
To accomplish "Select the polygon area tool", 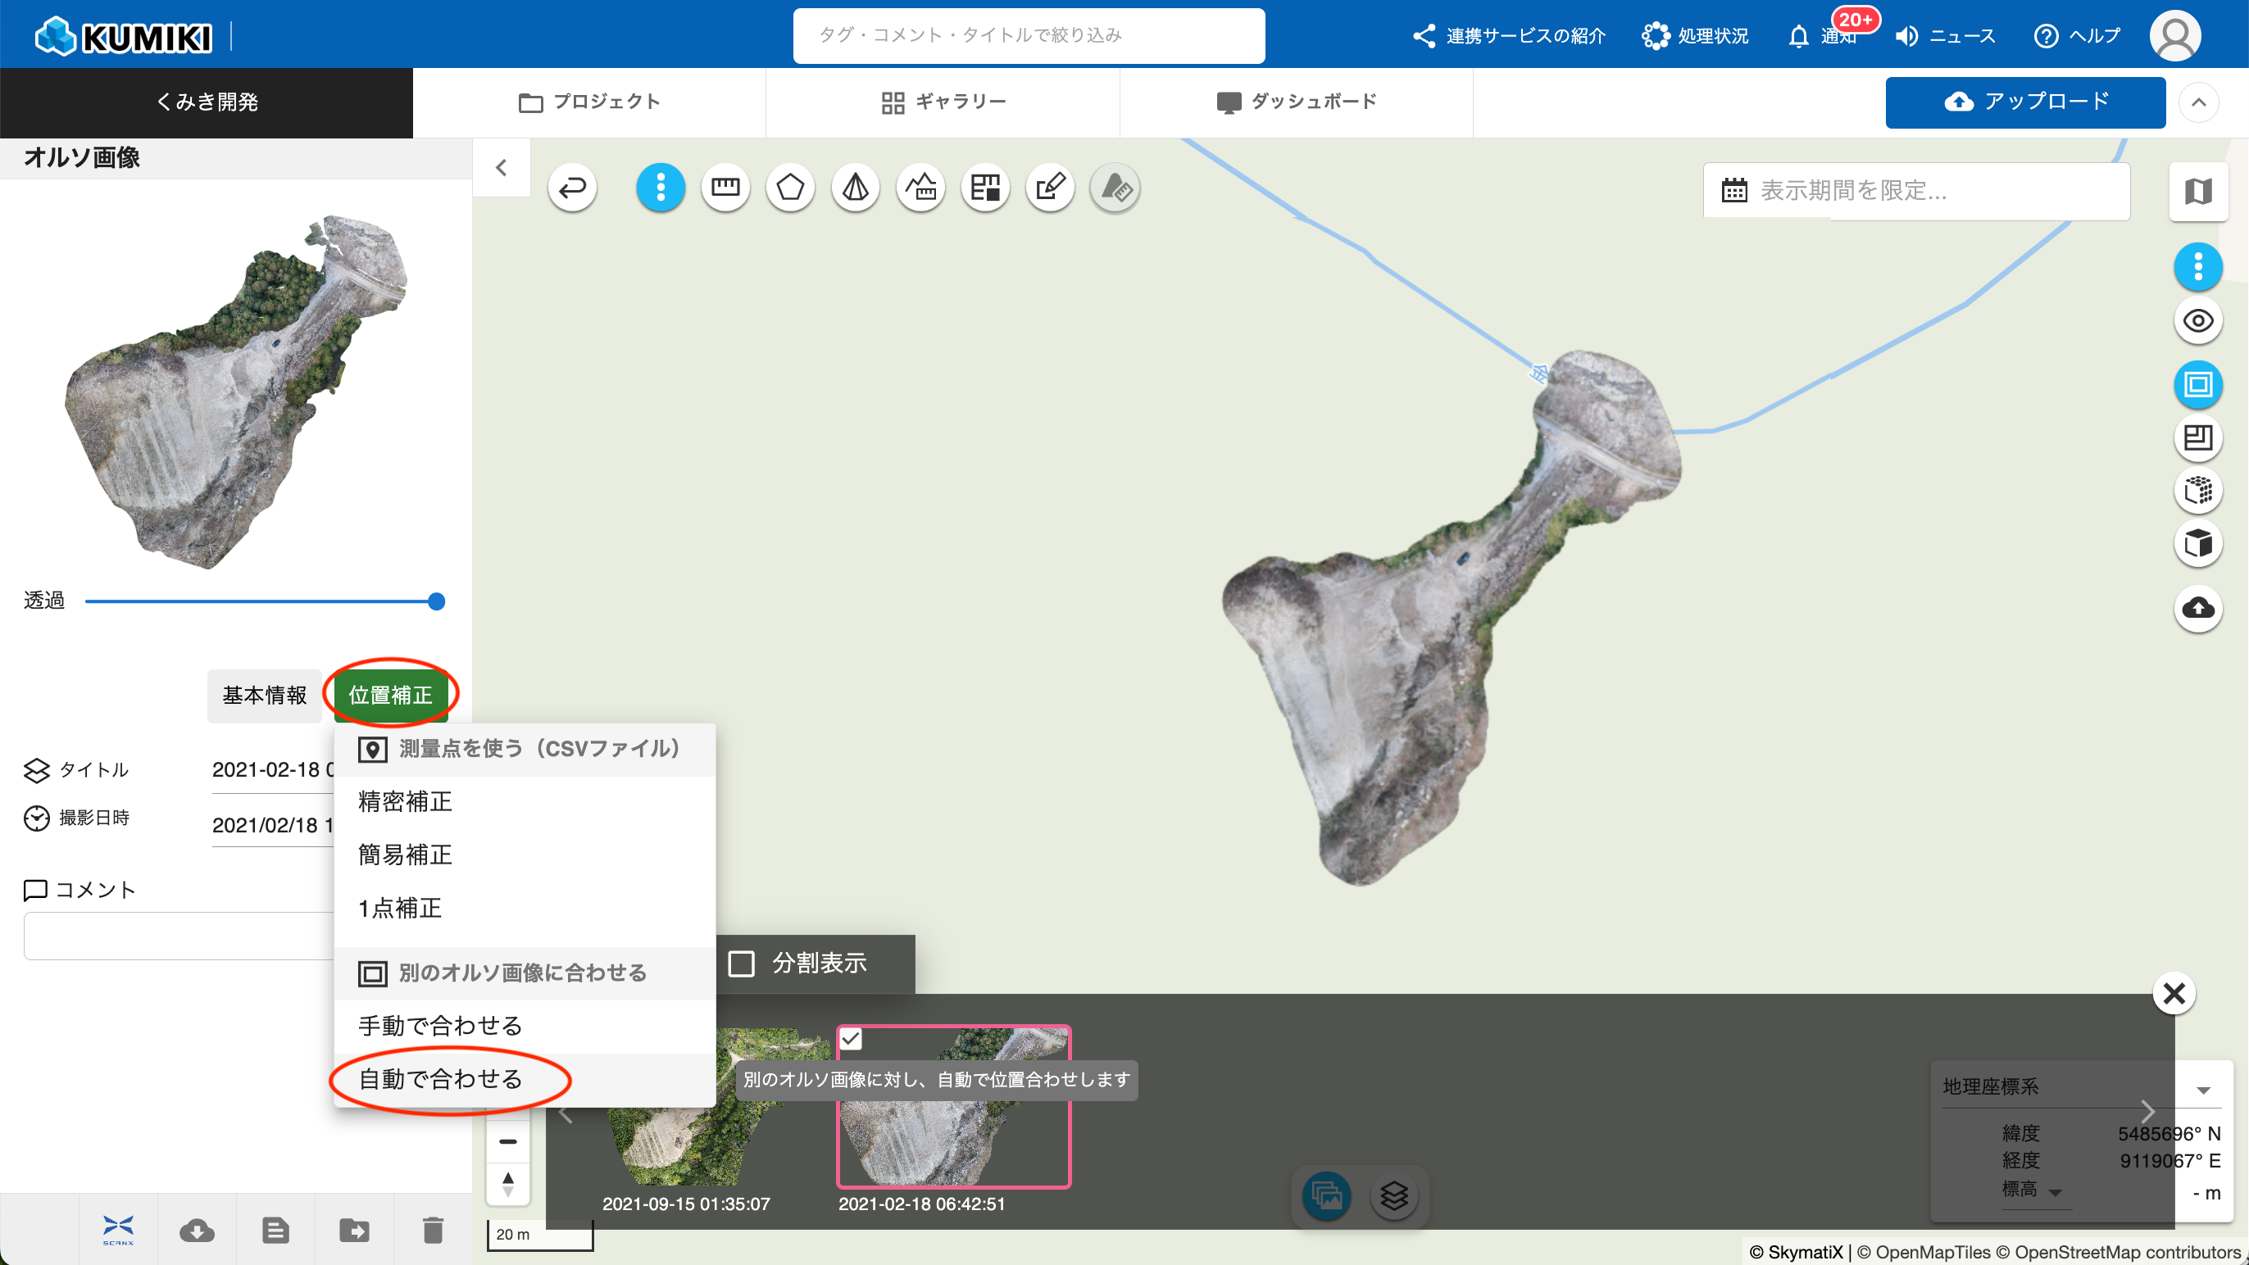I will click(x=789, y=187).
